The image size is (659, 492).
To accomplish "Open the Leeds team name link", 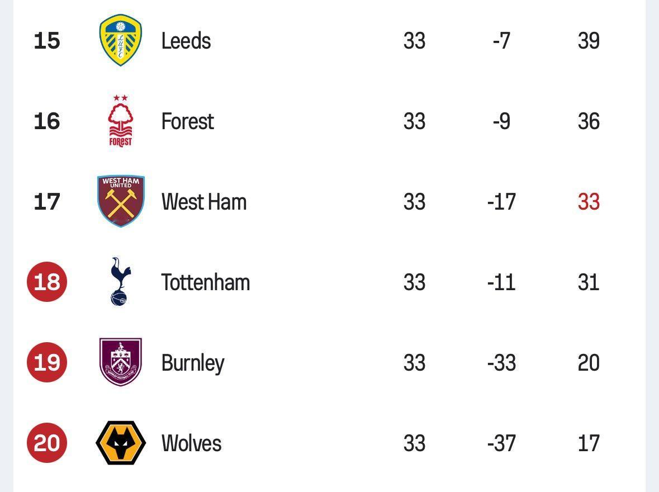I will (x=186, y=41).
